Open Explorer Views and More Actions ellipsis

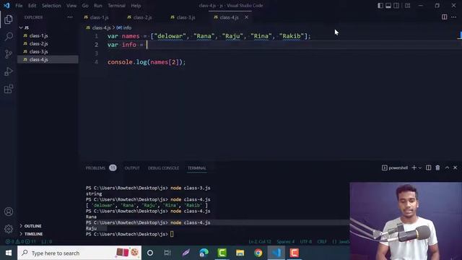coord(70,17)
